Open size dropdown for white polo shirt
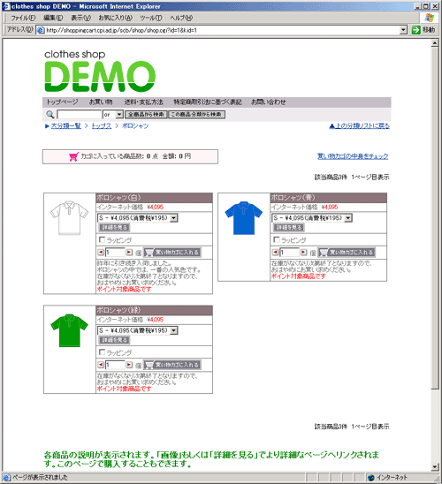 pos(174,218)
